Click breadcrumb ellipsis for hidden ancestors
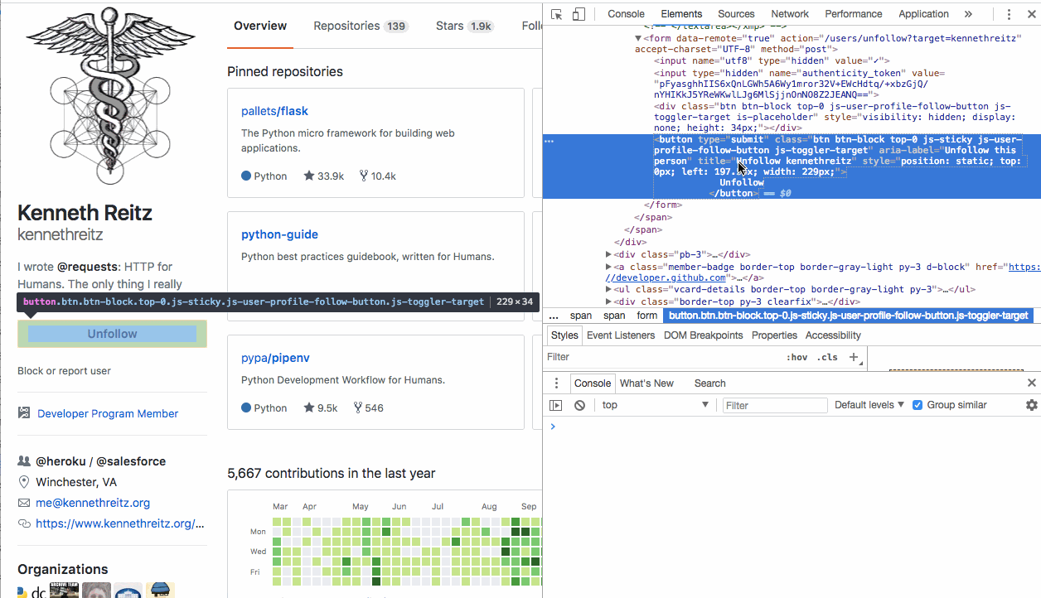 coord(554,316)
